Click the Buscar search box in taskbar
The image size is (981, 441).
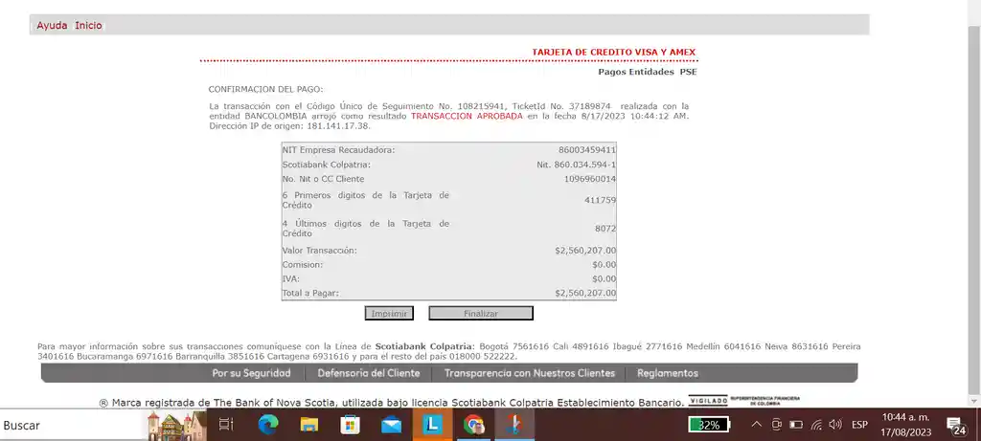[72, 426]
